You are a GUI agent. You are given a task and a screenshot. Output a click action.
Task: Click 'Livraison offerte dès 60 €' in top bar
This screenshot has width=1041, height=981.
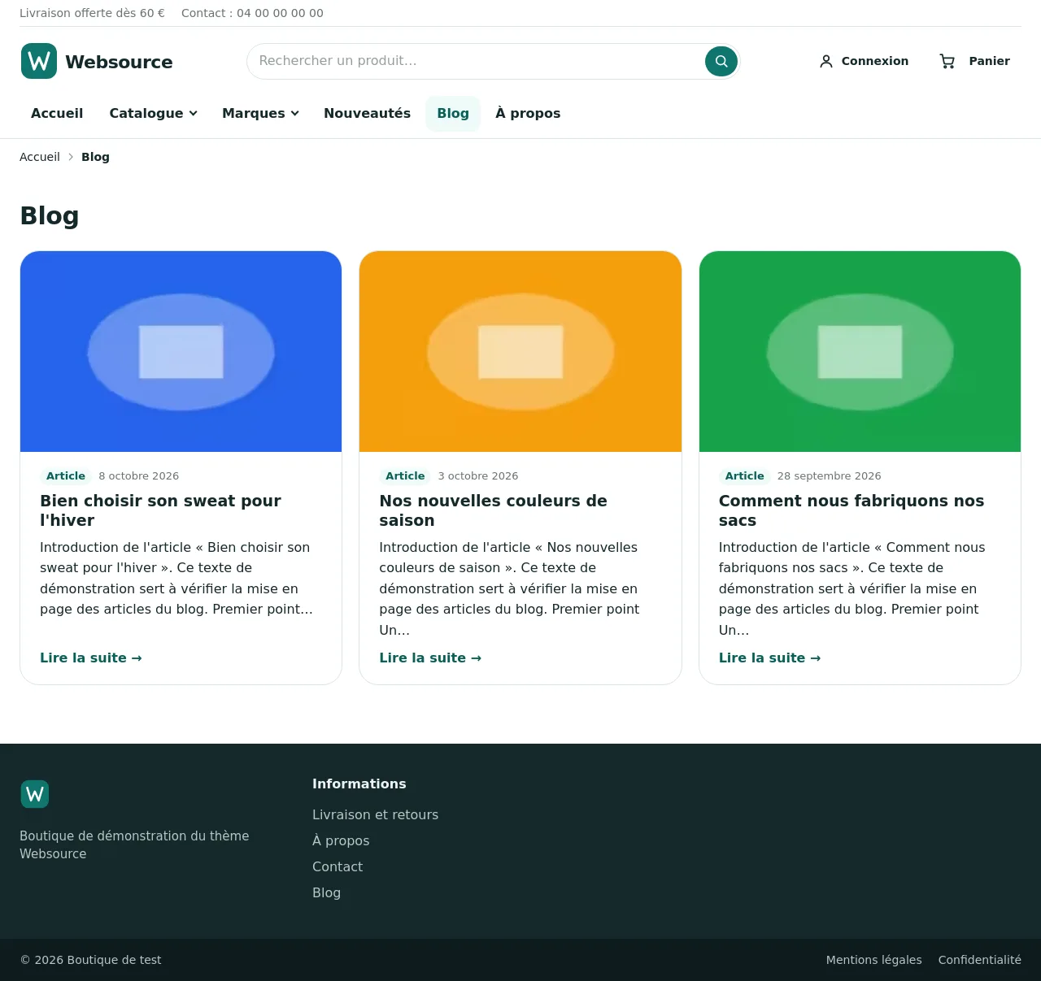pyautogui.click(x=92, y=13)
